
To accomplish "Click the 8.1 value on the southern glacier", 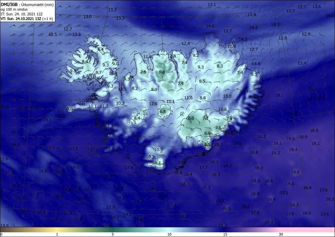I will (x=157, y=163).
